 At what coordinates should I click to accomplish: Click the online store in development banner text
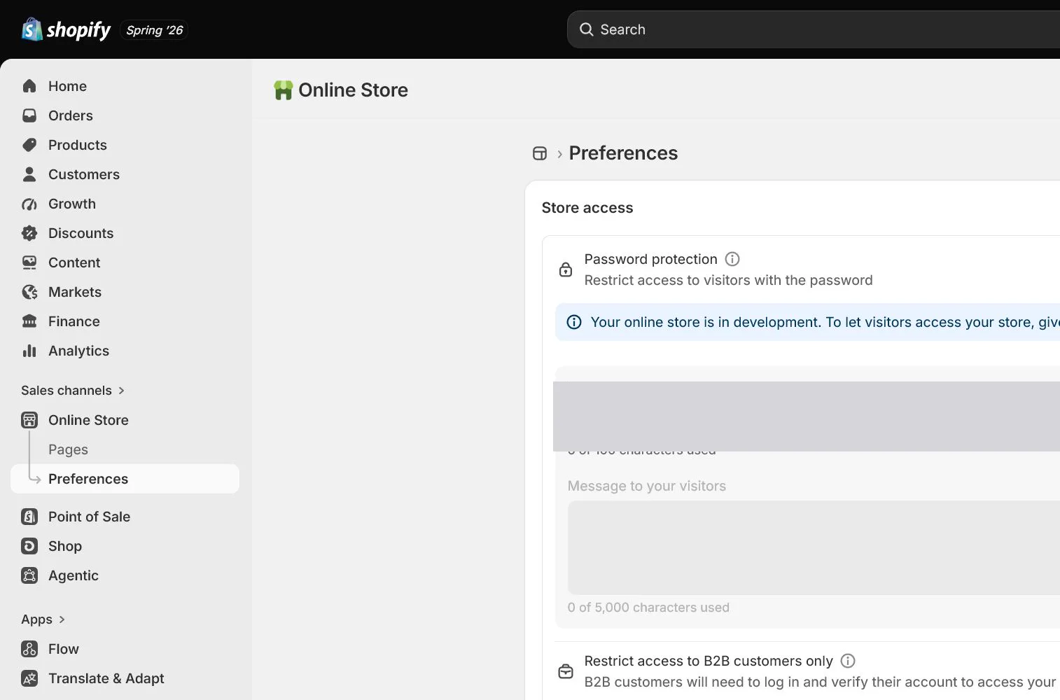point(825,322)
